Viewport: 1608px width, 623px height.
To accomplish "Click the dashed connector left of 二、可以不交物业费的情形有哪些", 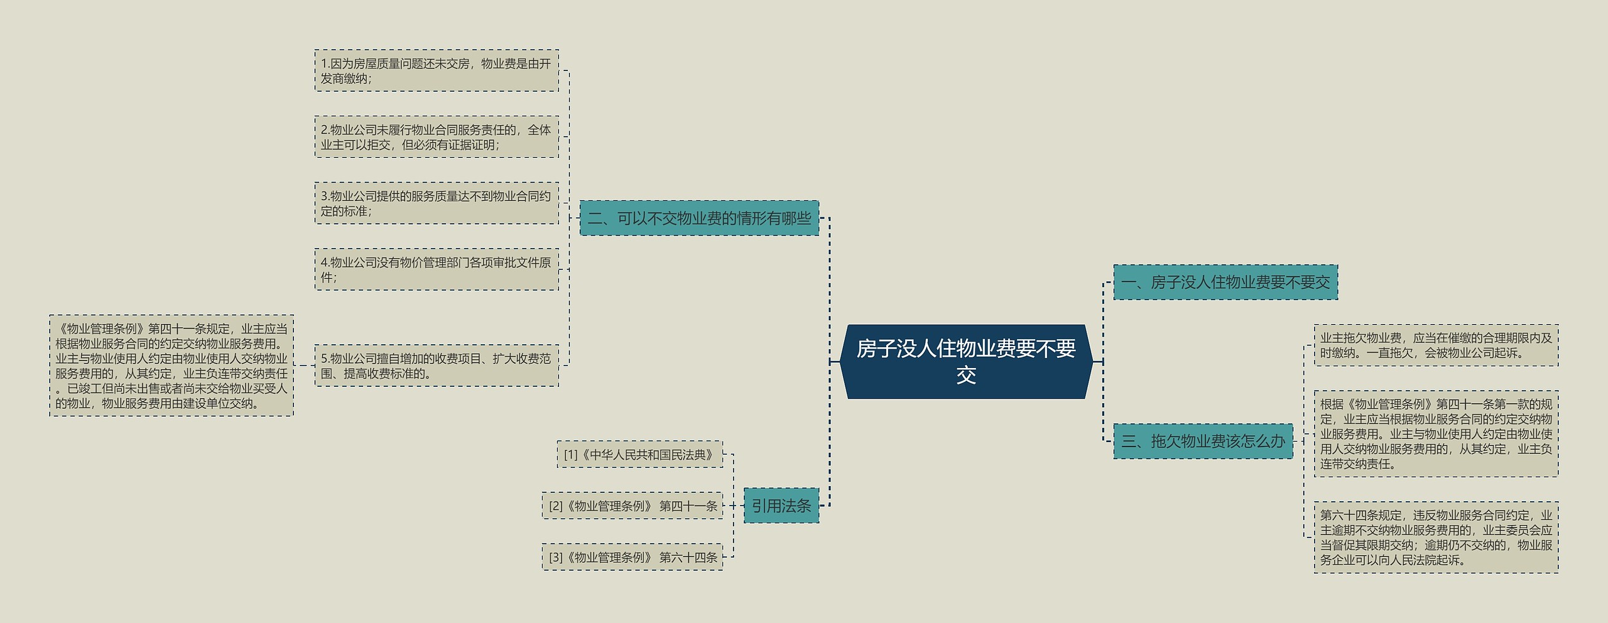I will coord(574,218).
